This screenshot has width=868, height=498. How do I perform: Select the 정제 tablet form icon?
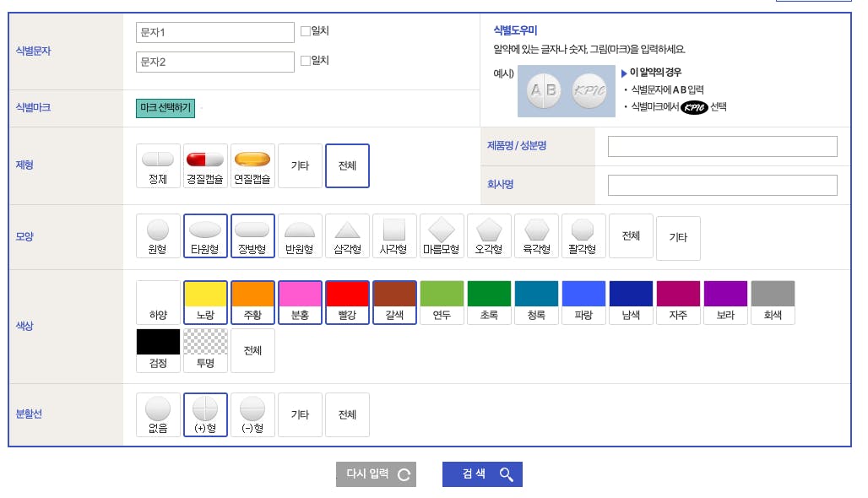pyautogui.click(x=158, y=165)
